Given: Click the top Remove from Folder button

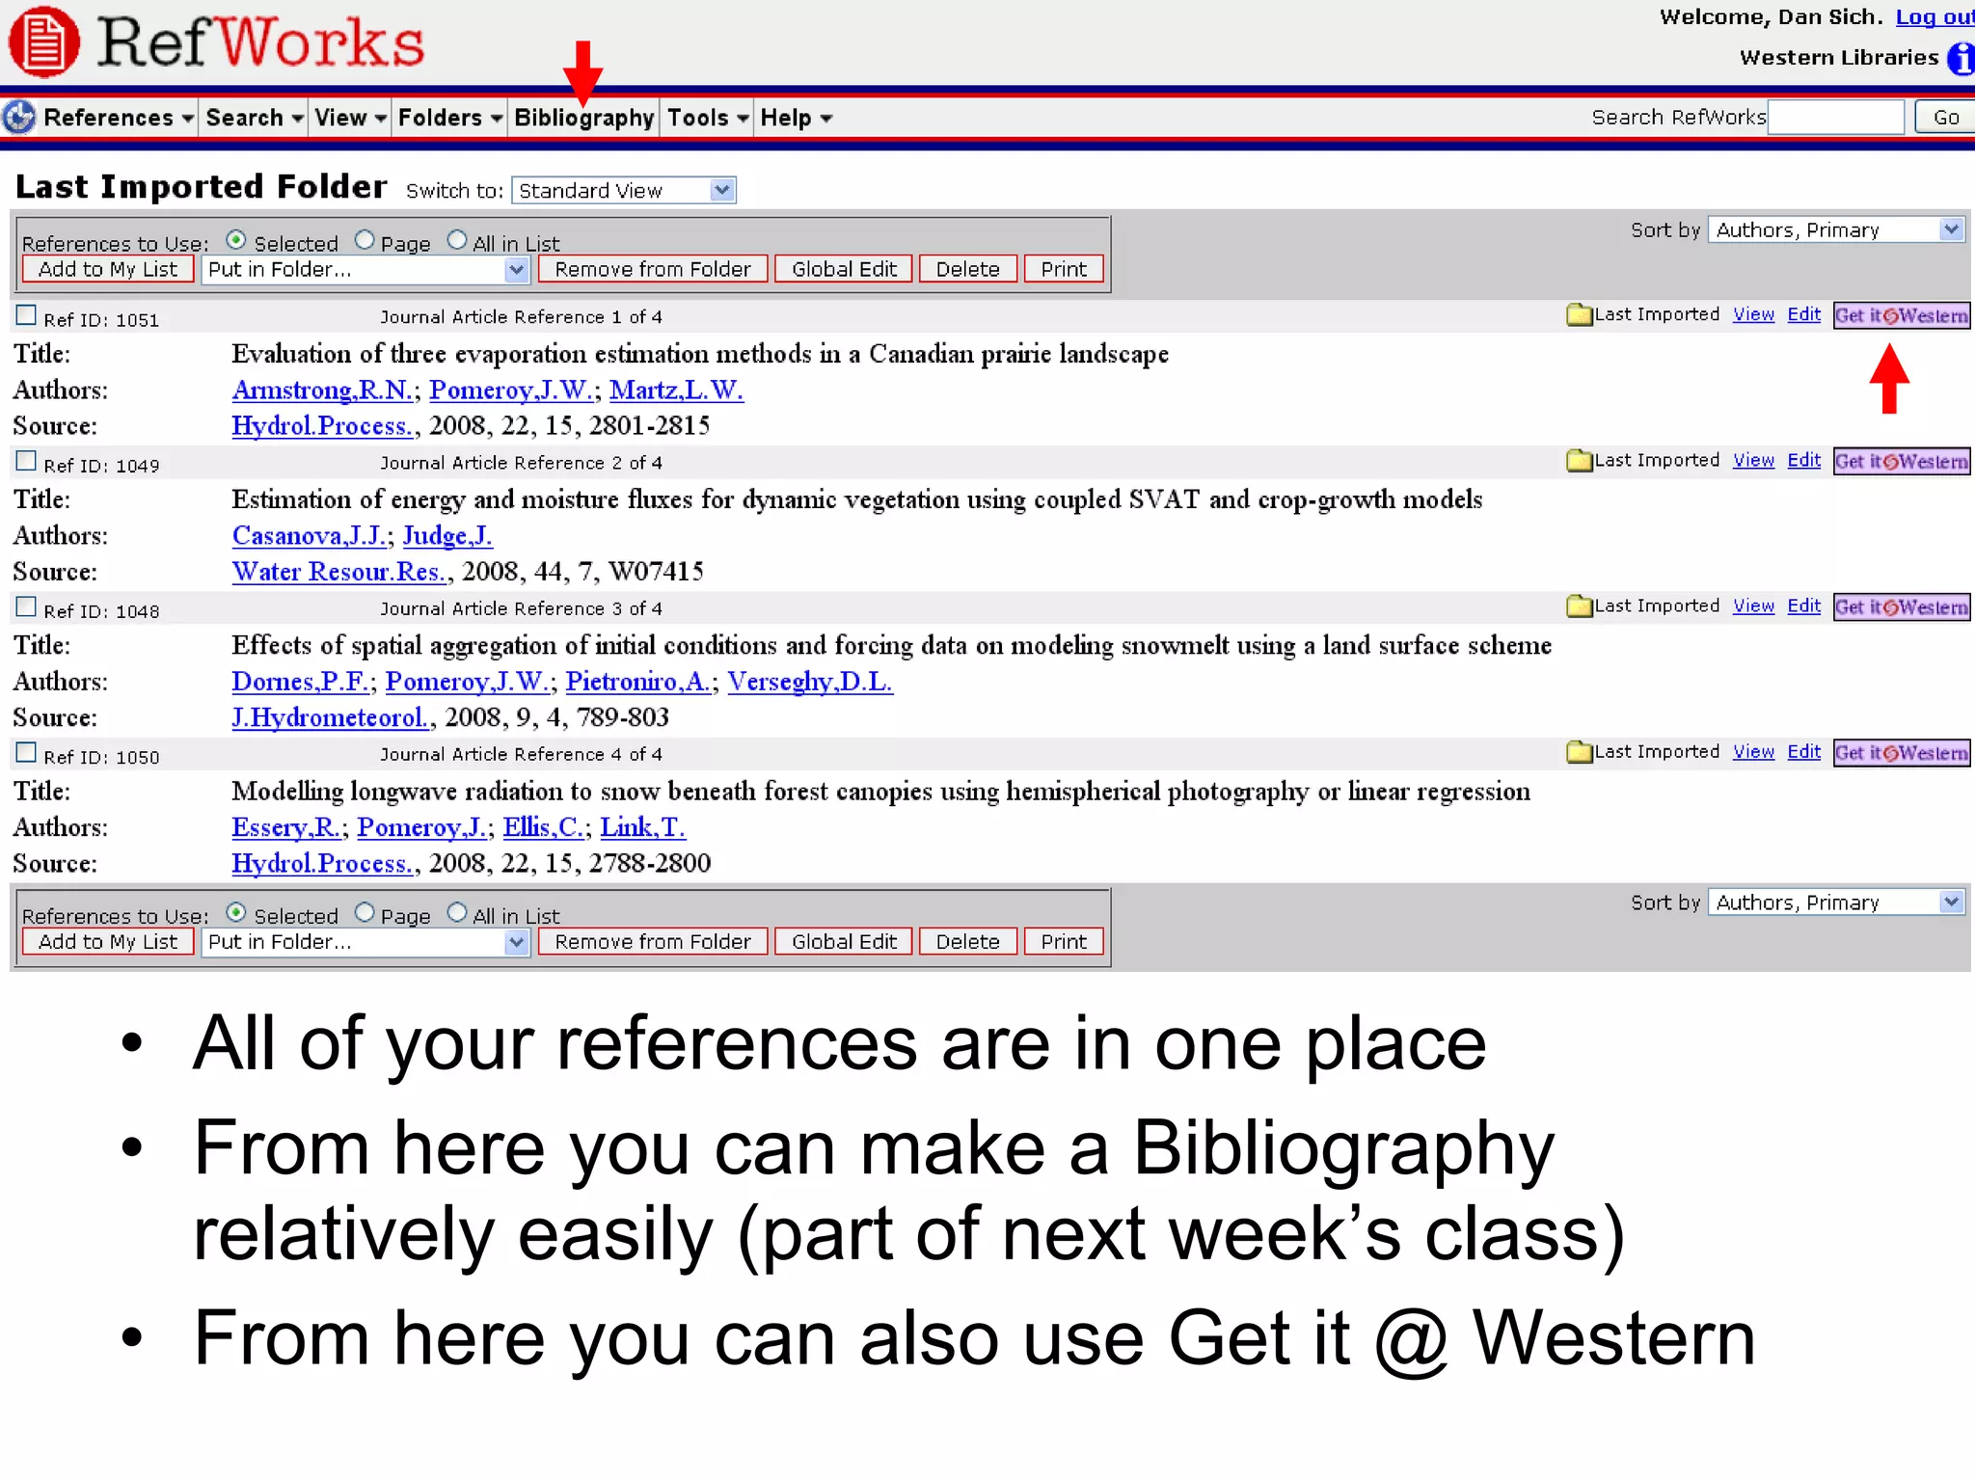Looking at the screenshot, I should 653,269.
